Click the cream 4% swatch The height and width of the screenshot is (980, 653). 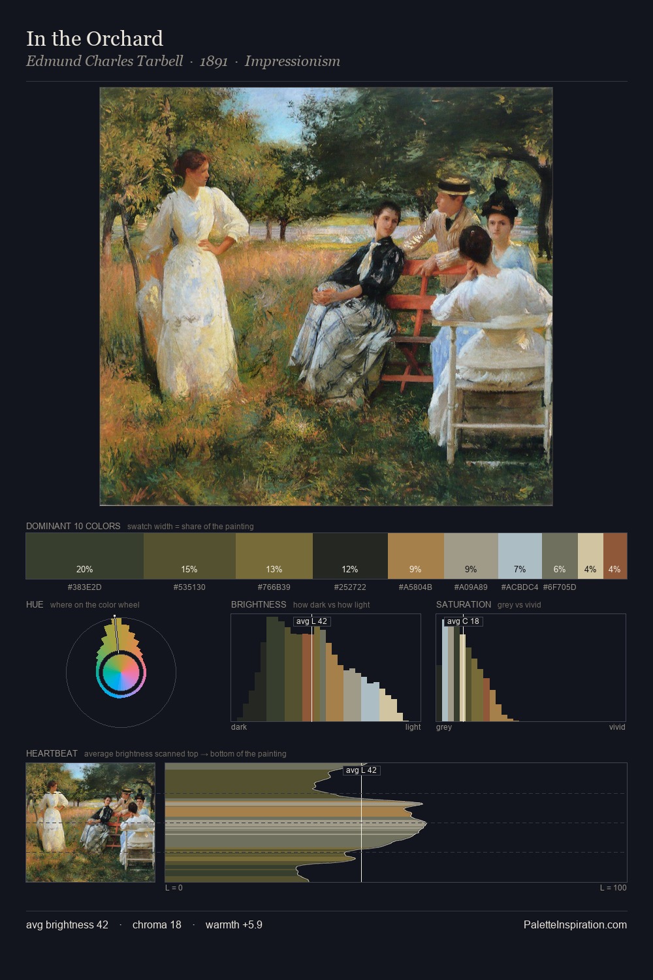pyautogui.click(x=590, y=556)
